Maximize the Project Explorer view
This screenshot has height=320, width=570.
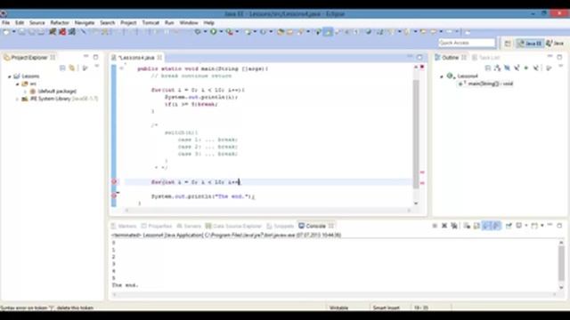95,57
